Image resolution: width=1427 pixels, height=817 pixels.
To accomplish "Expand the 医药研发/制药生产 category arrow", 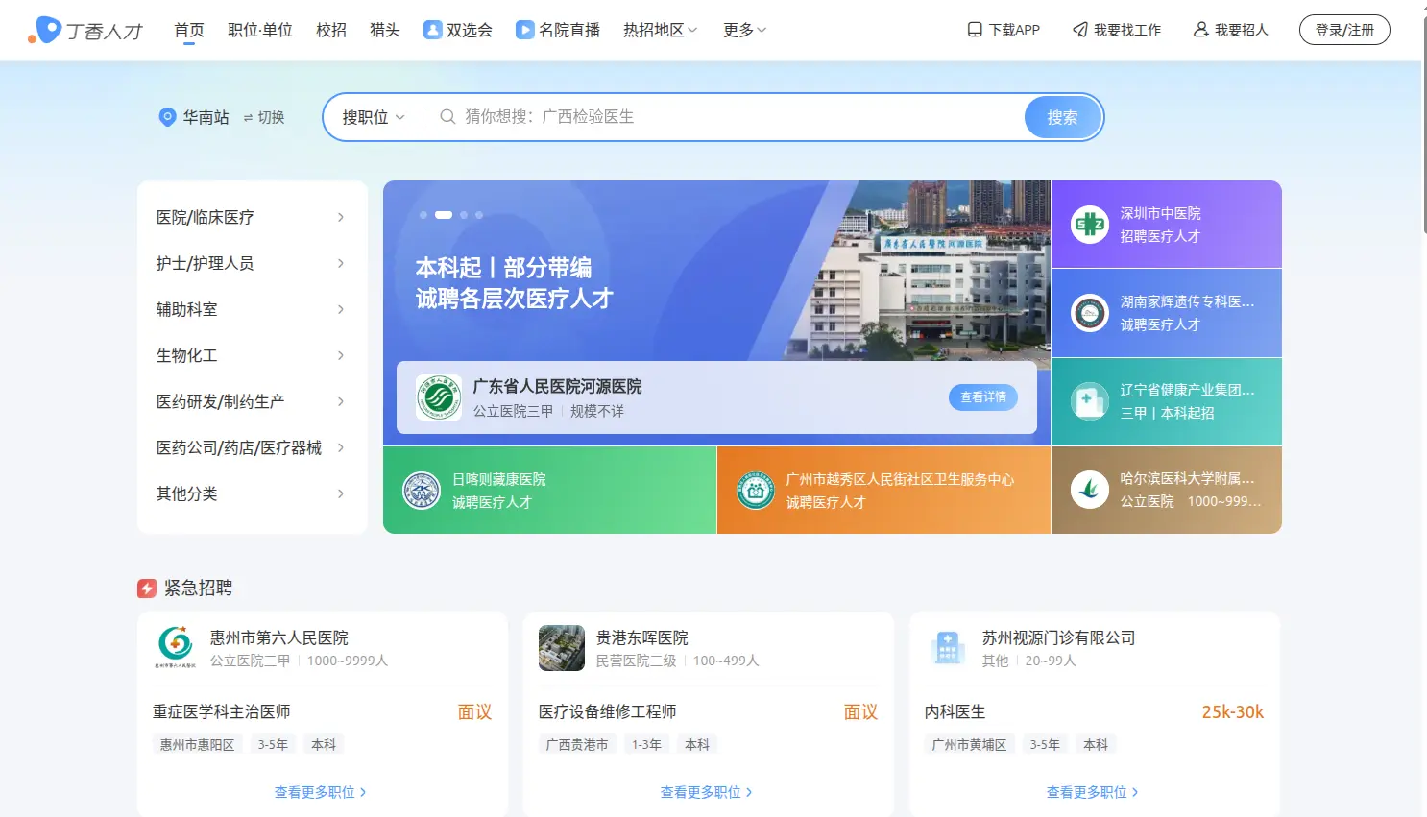I will click(341, 401).
